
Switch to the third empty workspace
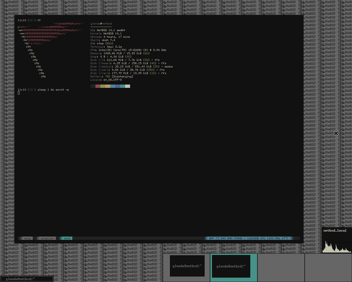tap(281, 268)
